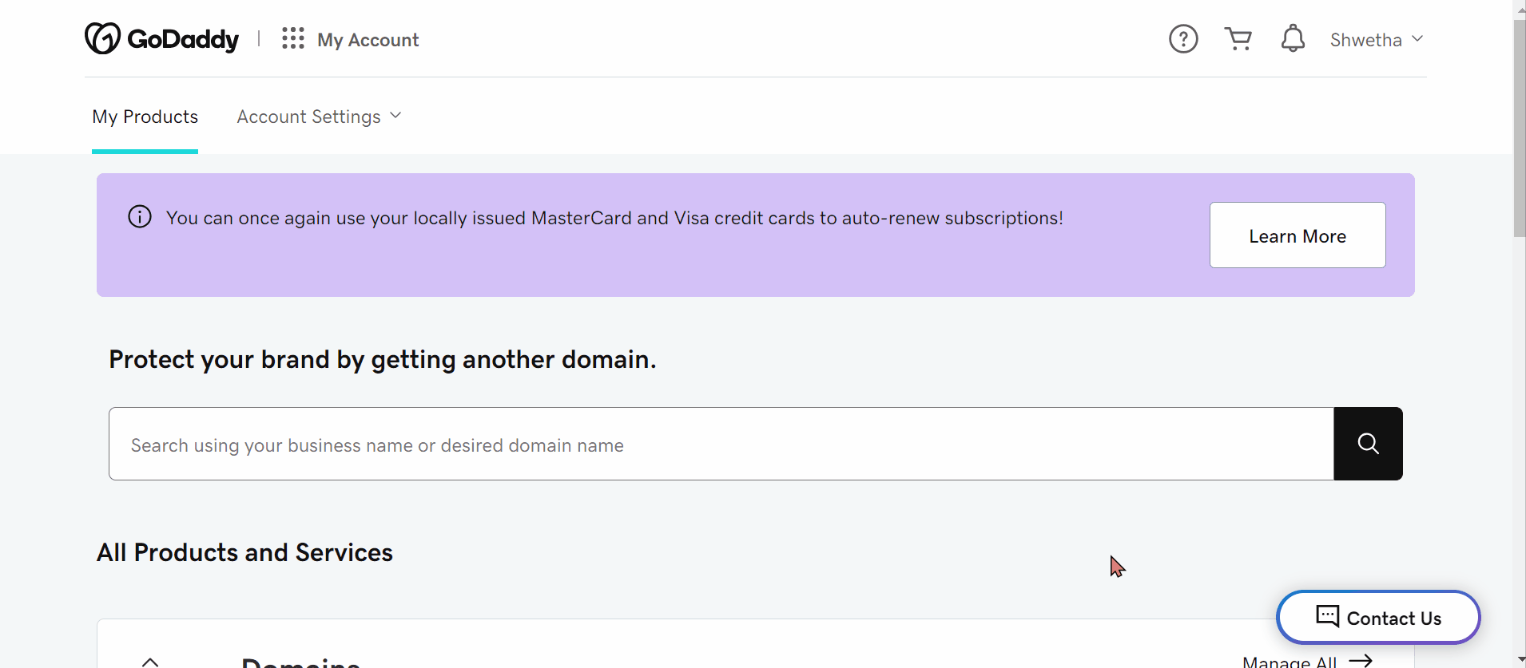Open the Account Settings dropdown
Screen dimensions: 1526x668
[x=319, y=117]
